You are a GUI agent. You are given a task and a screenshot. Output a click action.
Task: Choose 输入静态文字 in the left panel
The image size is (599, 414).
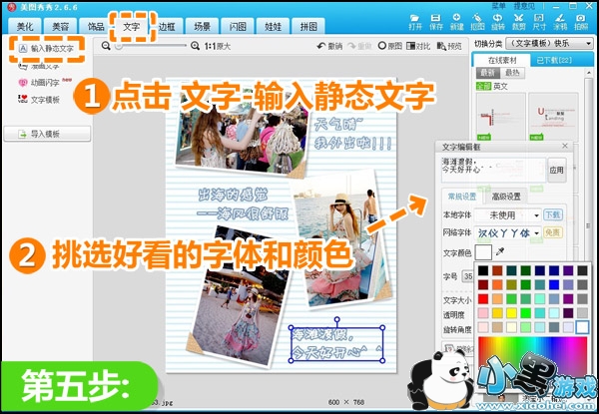pos(46,49)
